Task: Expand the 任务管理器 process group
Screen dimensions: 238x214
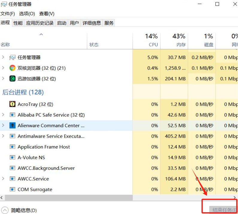Action: click(x=3, y=57)
